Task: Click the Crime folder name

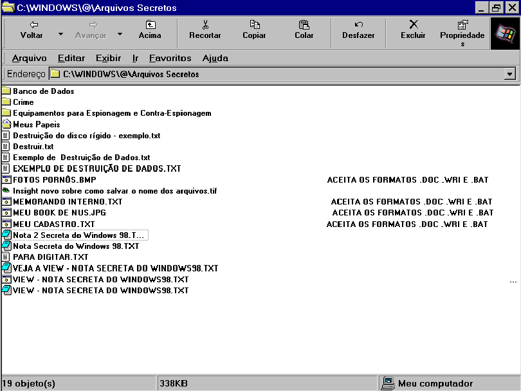Action: coord(23,102)
